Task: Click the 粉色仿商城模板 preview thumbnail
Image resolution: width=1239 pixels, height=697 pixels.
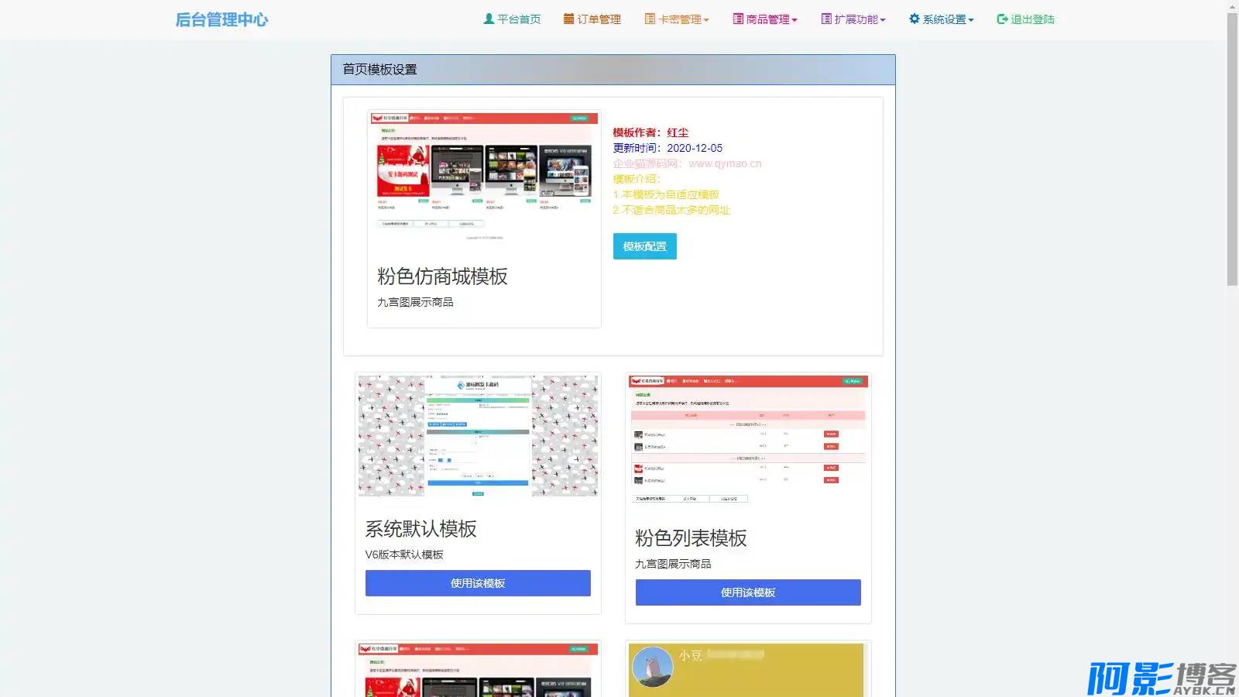Action: coord(484,177)
